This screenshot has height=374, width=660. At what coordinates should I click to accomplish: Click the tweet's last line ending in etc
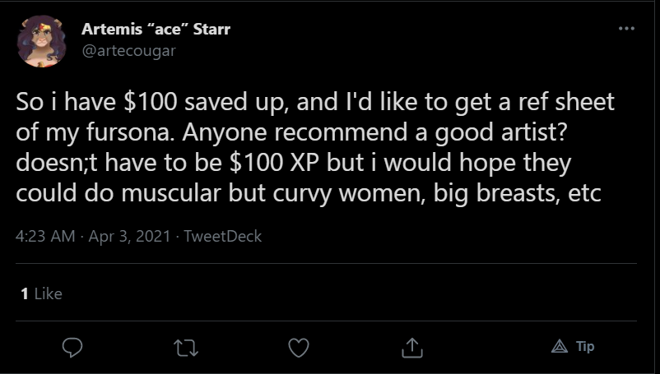(309, 194)
